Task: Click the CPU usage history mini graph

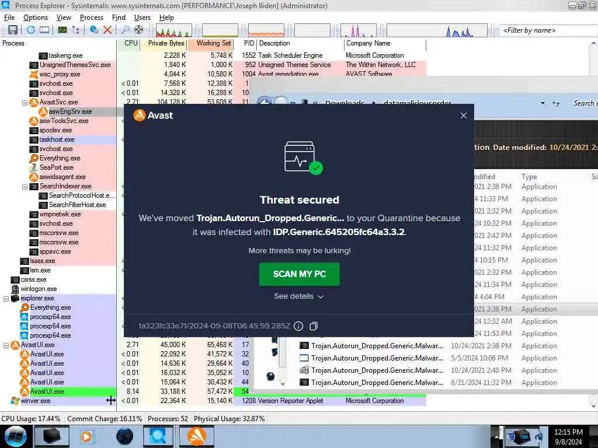Action: click(173, 30)
